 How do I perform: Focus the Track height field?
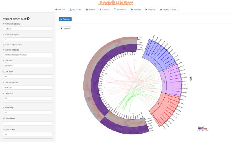[28, 112]
